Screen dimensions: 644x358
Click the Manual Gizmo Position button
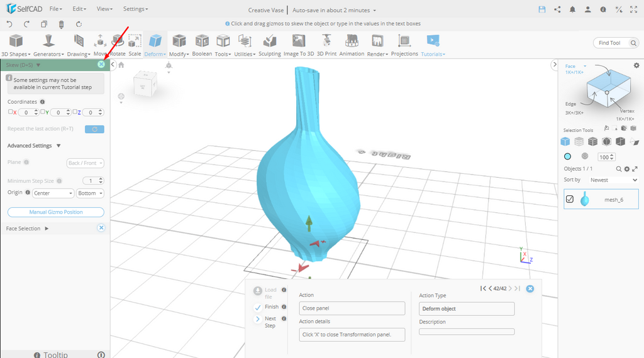click(x=56, y=212)
